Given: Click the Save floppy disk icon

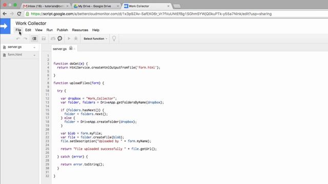Looking at the screenshot, I should (x=44, y=39).
